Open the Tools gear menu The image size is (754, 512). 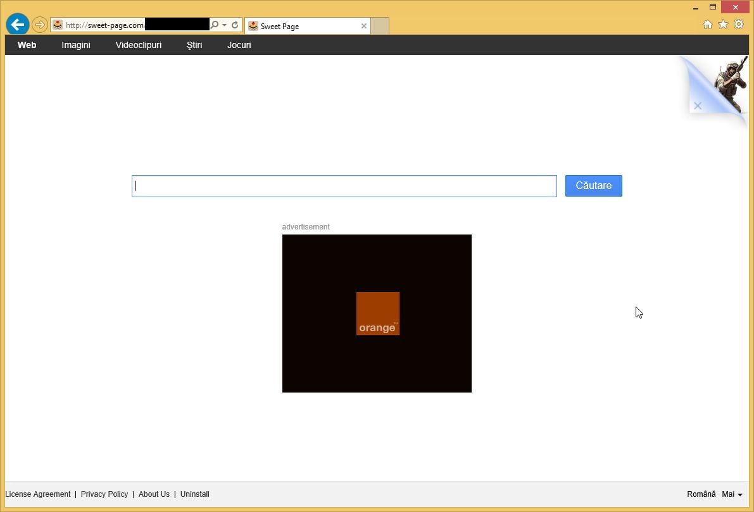coord(739,25)
